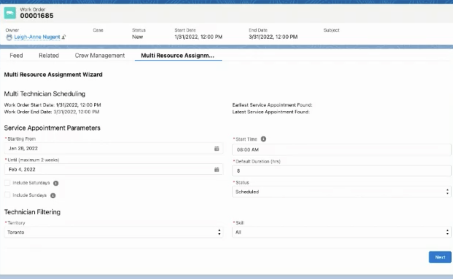
Task: Click the Next button
Action: pyautogui.click(x=440, y=257)
